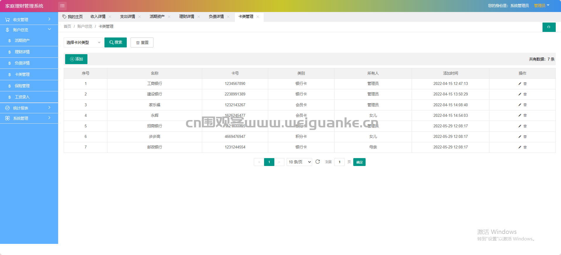Viewport: 561px width, 255px height.
Task: Toggle the sidebar collapse hamburger icon
Action: pos(62,6)
